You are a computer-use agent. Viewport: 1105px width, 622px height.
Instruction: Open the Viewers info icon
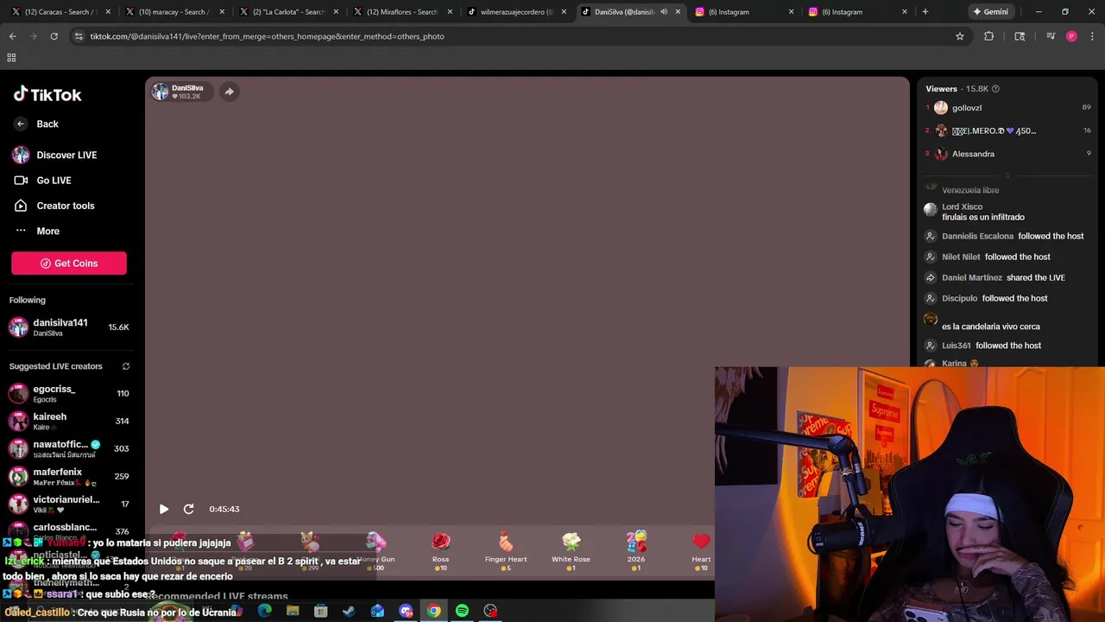(995, 89)
